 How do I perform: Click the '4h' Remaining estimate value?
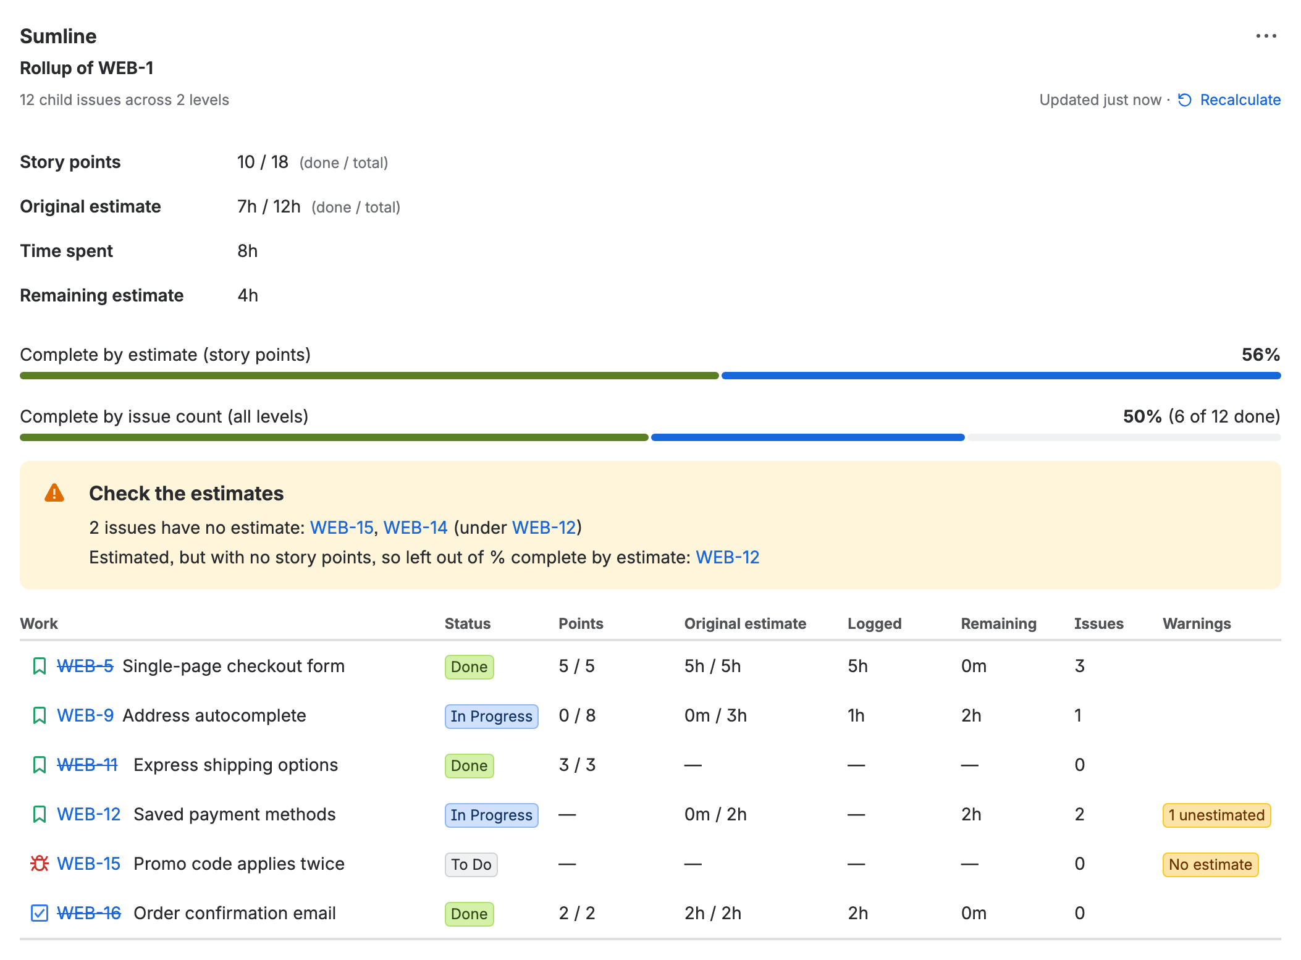click(248, 295)
